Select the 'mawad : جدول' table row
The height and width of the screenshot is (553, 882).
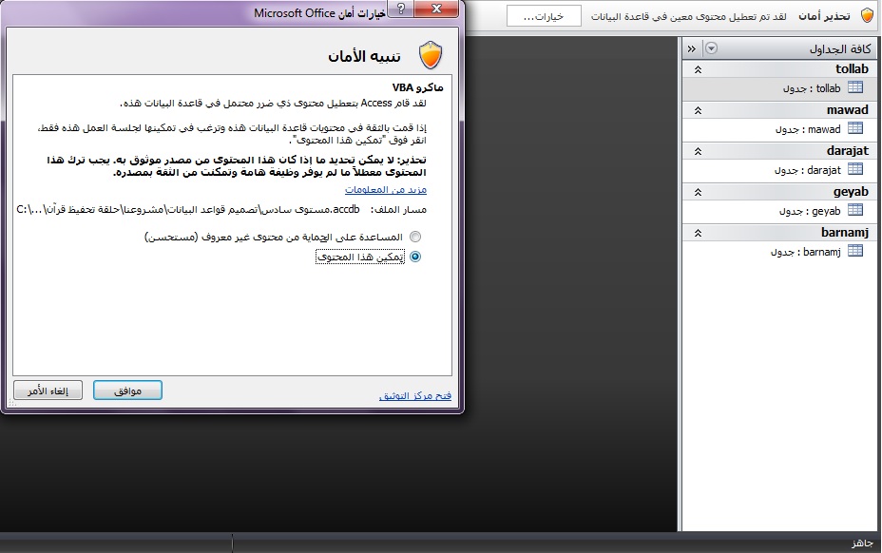(x=779, y=129)
